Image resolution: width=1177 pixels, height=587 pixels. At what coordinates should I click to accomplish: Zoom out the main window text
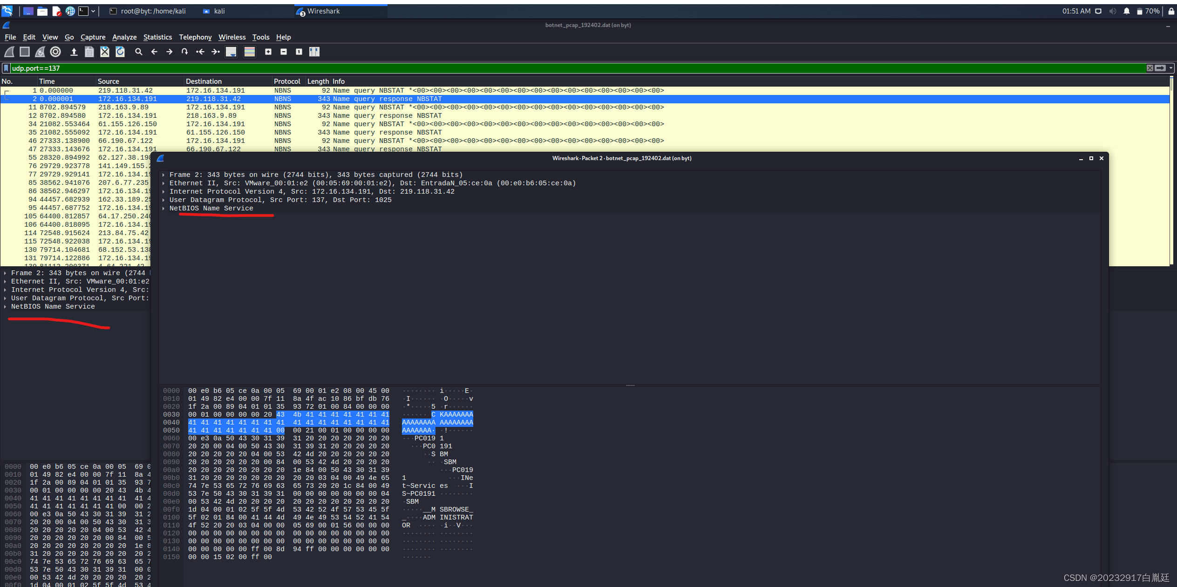[x=284, y=52]
